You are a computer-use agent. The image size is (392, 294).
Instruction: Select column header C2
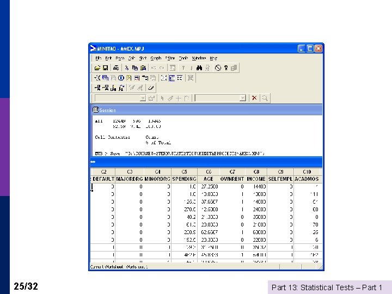(103, 171)
